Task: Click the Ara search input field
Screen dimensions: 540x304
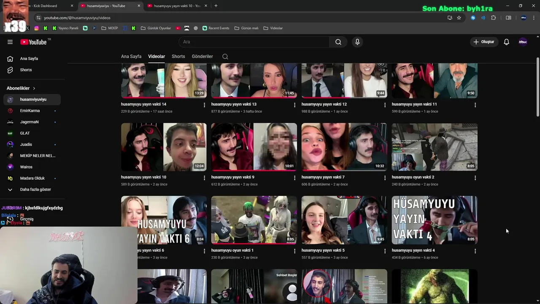Action: 254,42
